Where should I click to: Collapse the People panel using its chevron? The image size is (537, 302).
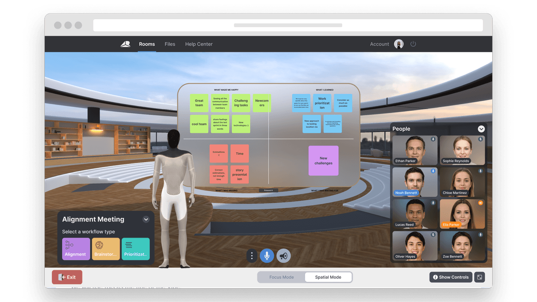(x=481, y=129)
